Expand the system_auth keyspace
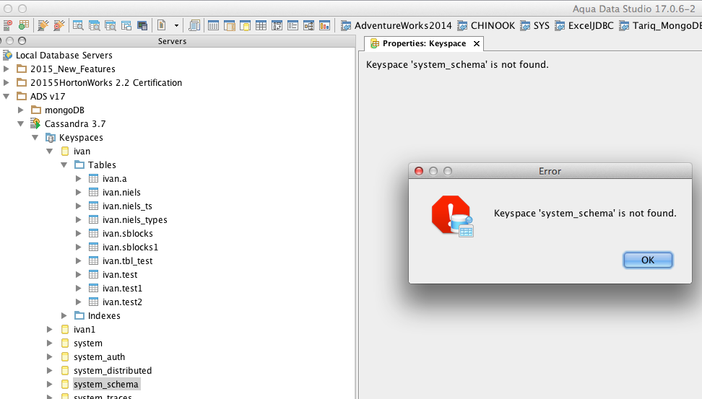The width and height of the screenshot is (702, 399). click(49, 357)
